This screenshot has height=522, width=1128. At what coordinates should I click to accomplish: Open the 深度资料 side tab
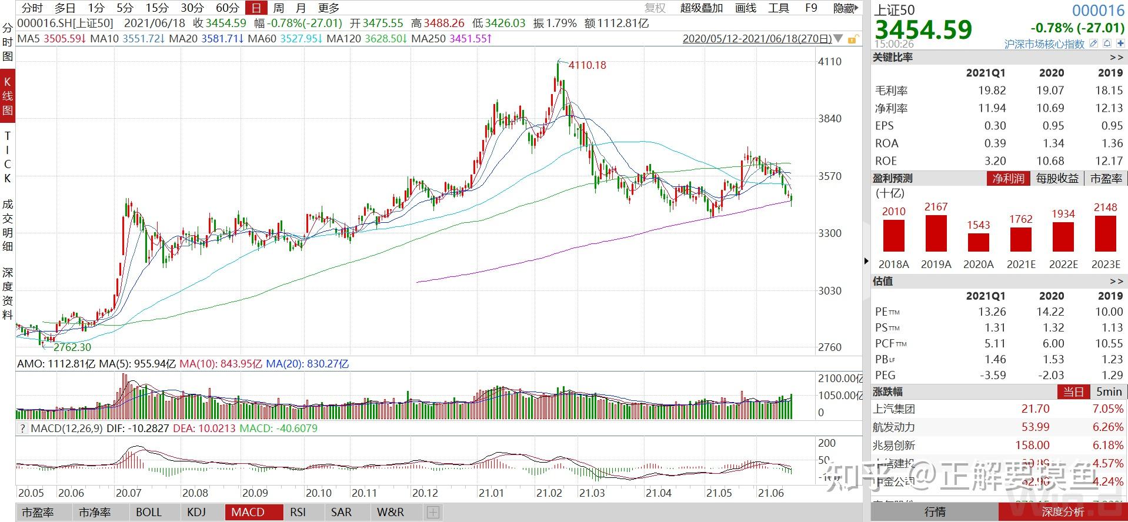tap(8, 293)
